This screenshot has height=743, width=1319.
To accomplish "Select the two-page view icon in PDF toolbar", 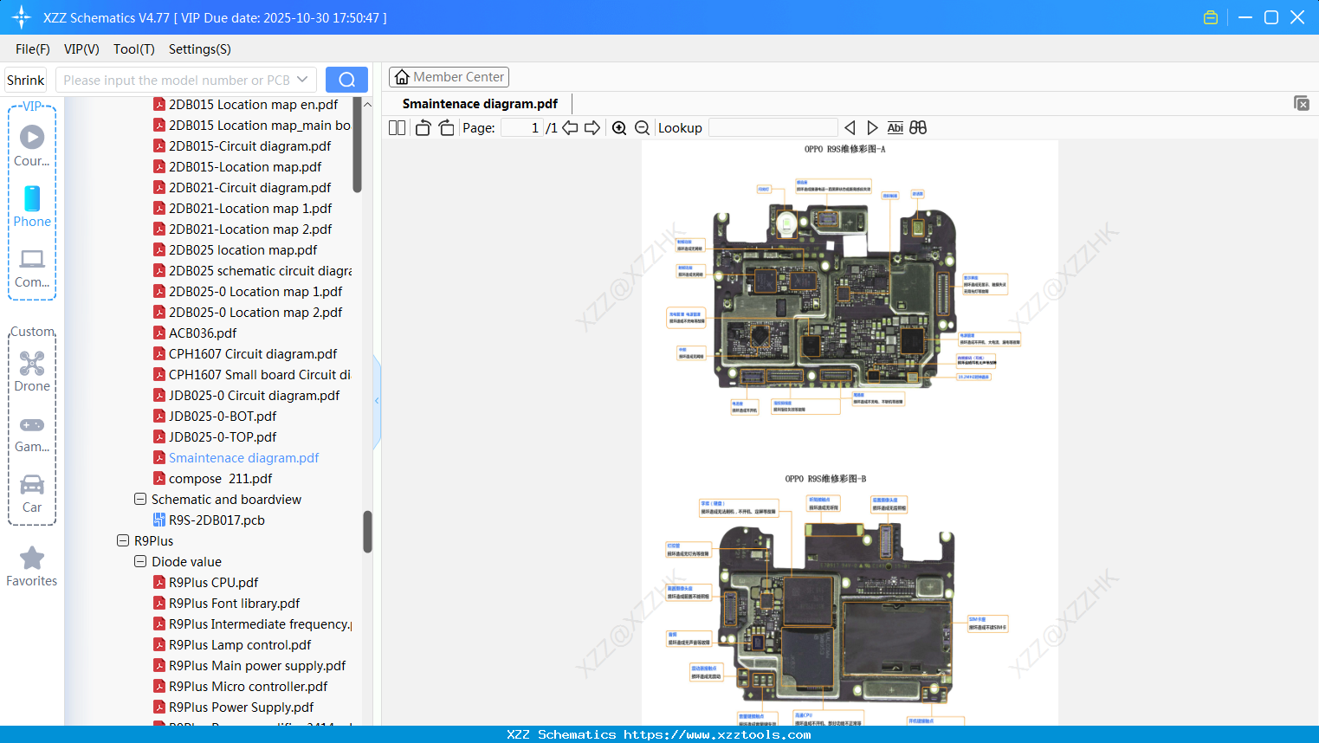I will tap(396, 127).
